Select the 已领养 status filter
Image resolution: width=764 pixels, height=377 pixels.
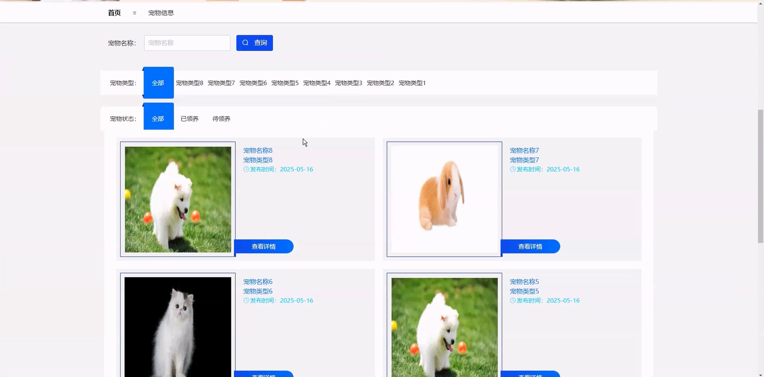(189, 119)
